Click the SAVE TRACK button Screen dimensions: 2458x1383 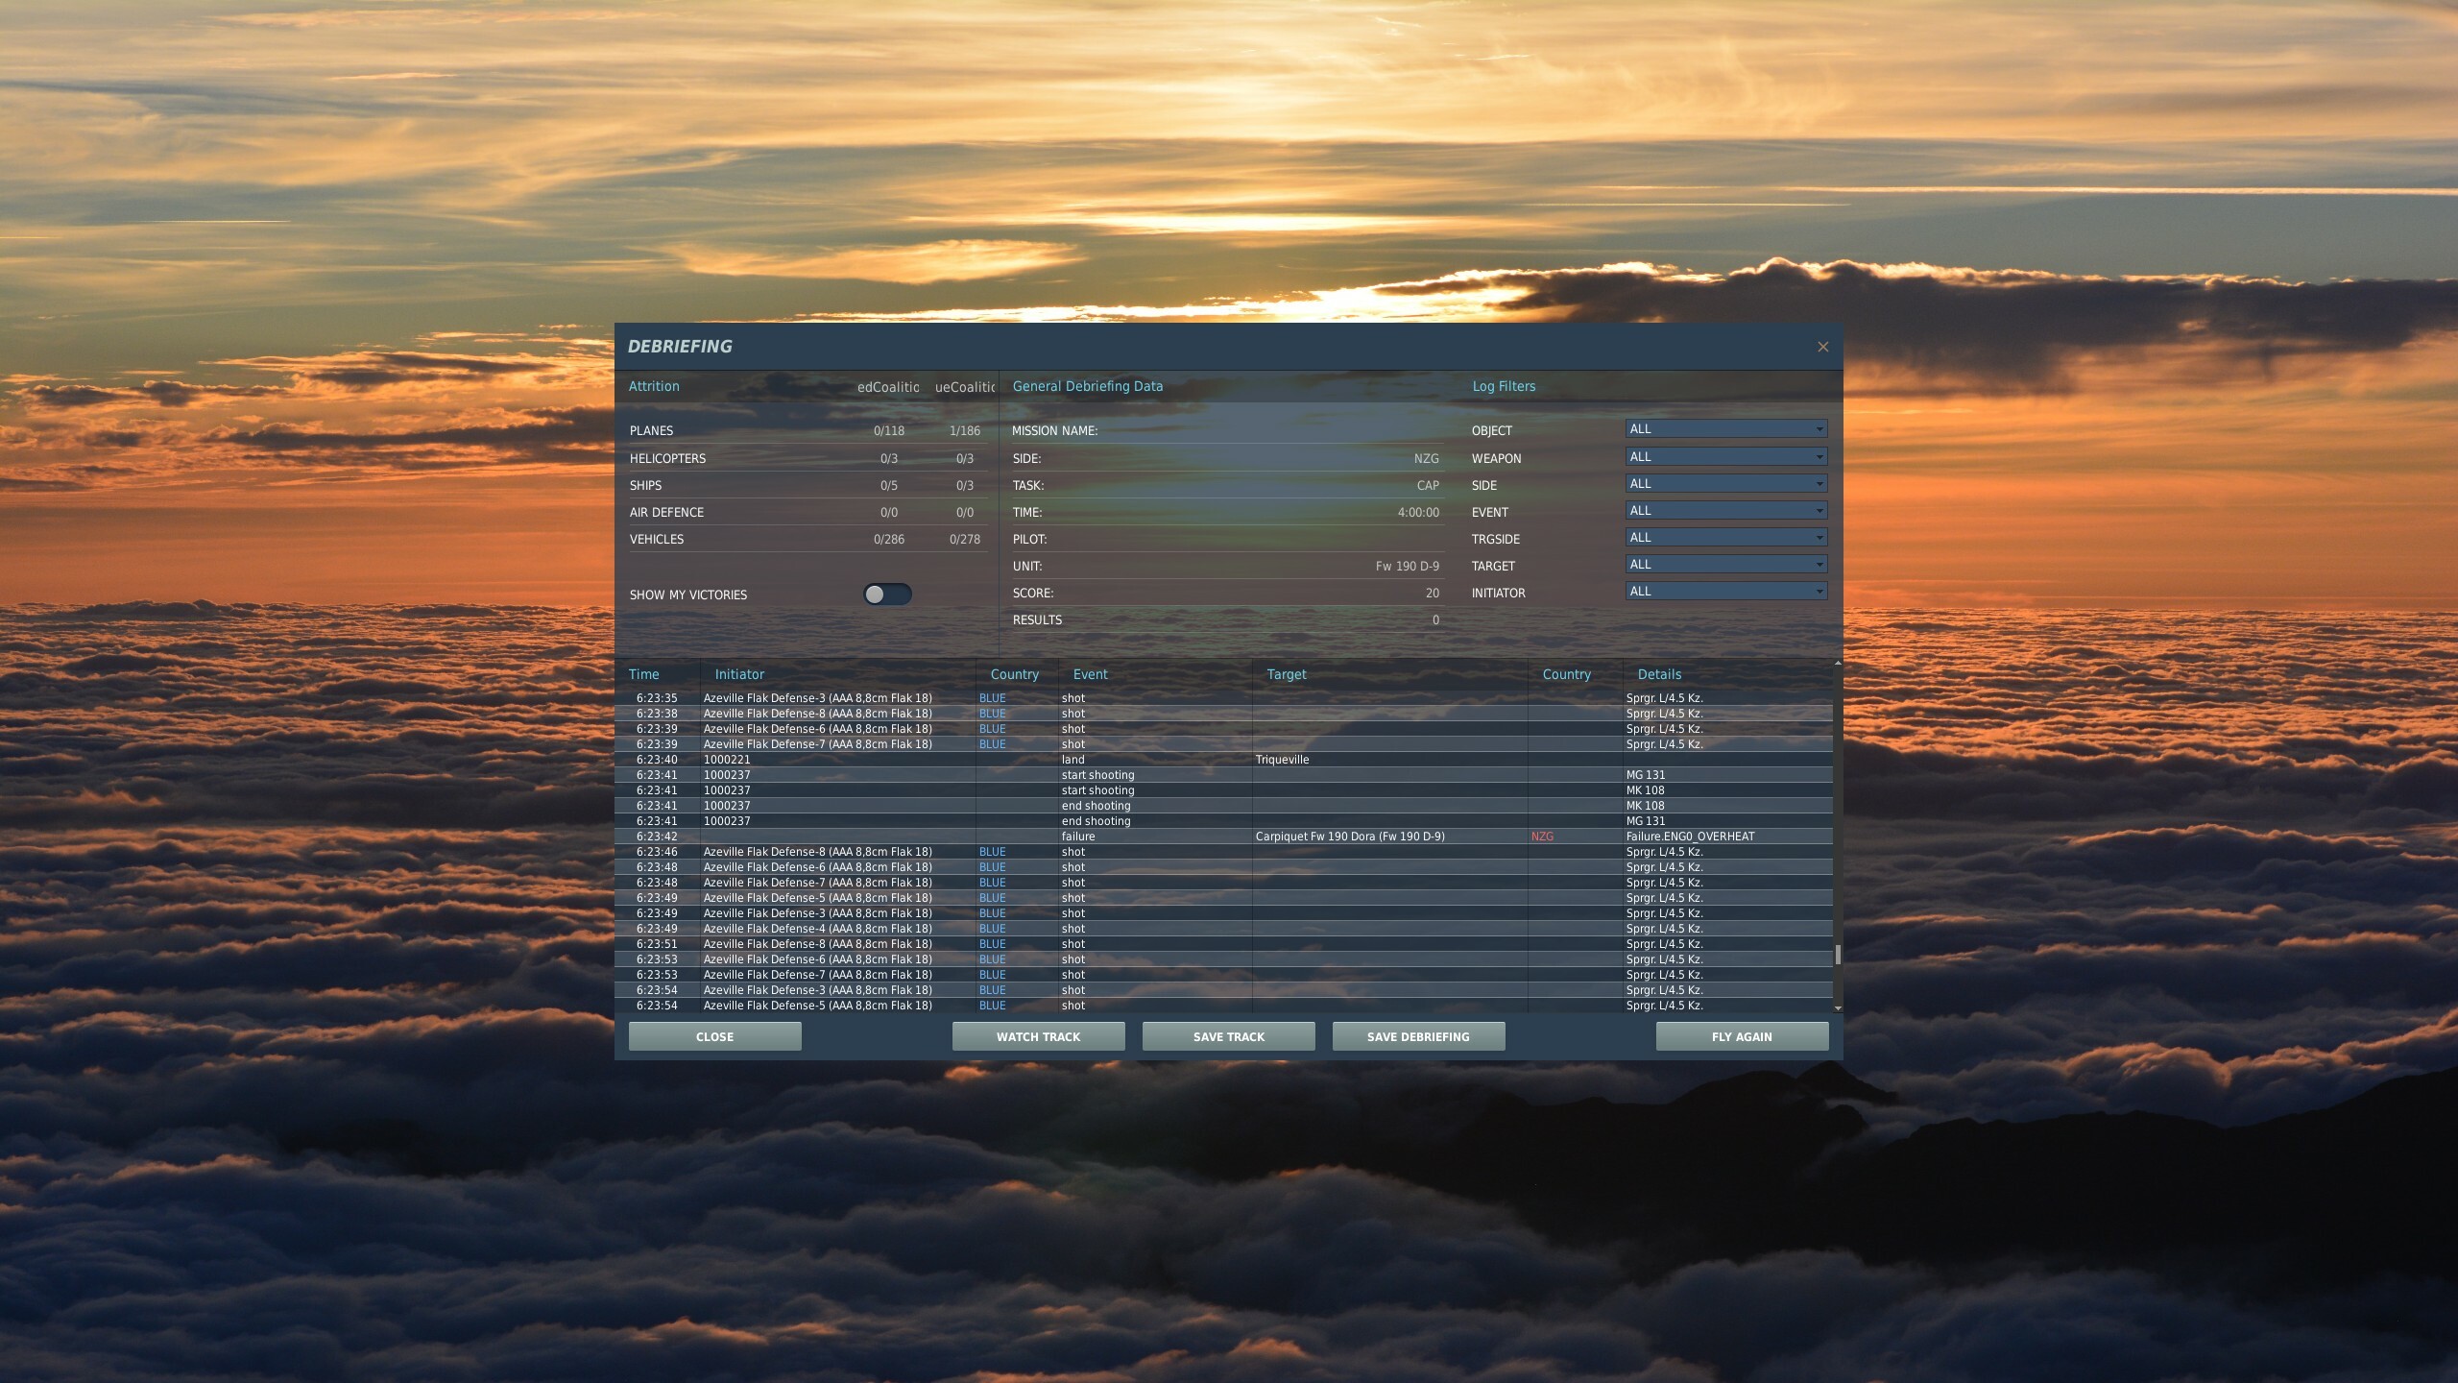tap(1228, 1036)
